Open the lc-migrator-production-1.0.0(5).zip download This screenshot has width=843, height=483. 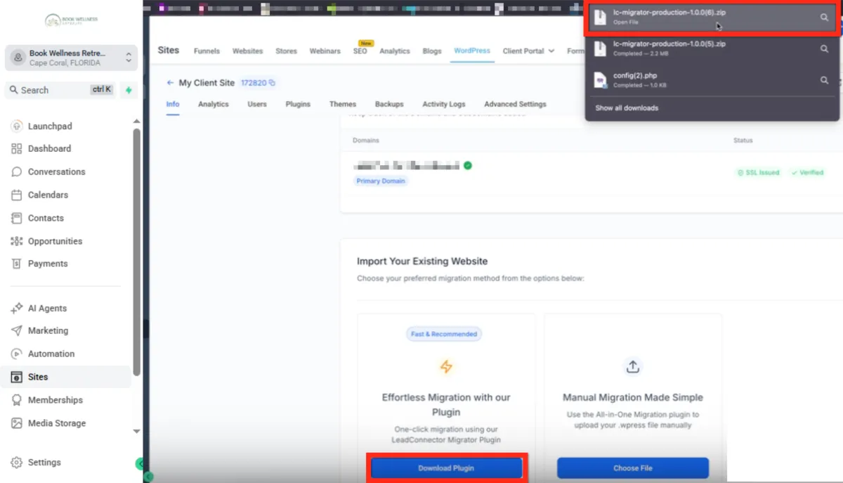pos(711,49)
